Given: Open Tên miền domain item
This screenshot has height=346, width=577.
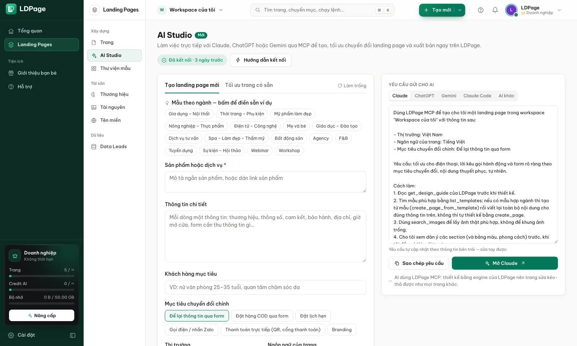Looking at the screenshot, I should (114, 120).
